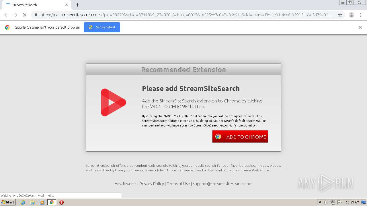Click the Please add StreamSiteSearch title
The image size is (367, 206).
191,88
